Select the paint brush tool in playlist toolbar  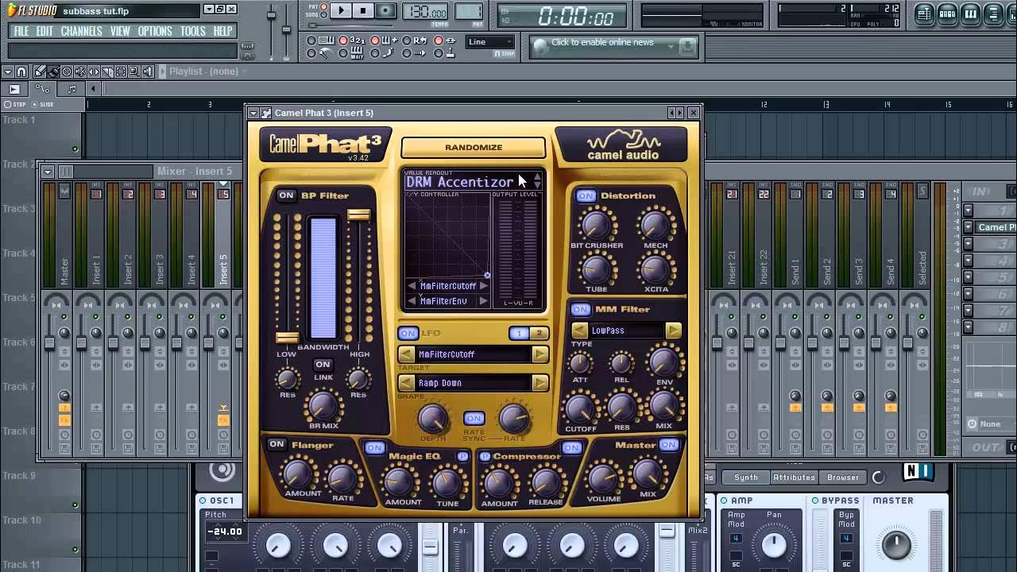click(x=53, y=71)
